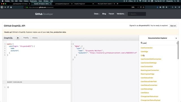Open Spotlight search in menu bar

click(175, 1)
